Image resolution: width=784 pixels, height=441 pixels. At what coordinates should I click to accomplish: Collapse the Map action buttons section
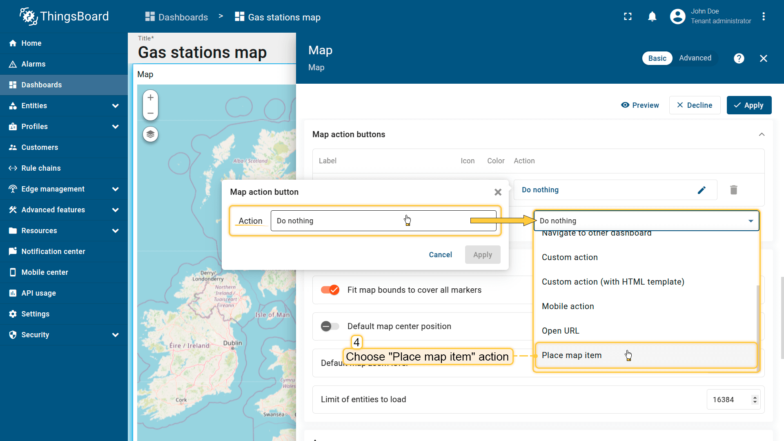(x=762, y=134)
